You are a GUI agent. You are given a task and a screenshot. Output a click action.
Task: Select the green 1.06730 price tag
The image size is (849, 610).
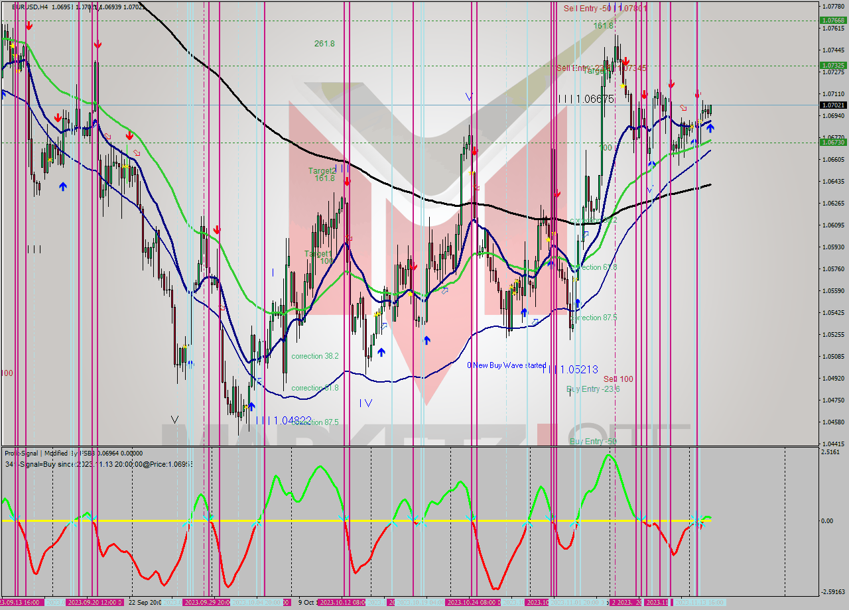(x=834, y=142)
